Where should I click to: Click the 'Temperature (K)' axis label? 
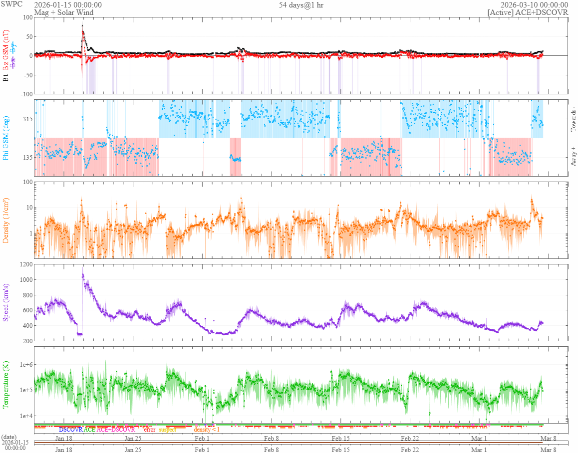click(6, 385)
